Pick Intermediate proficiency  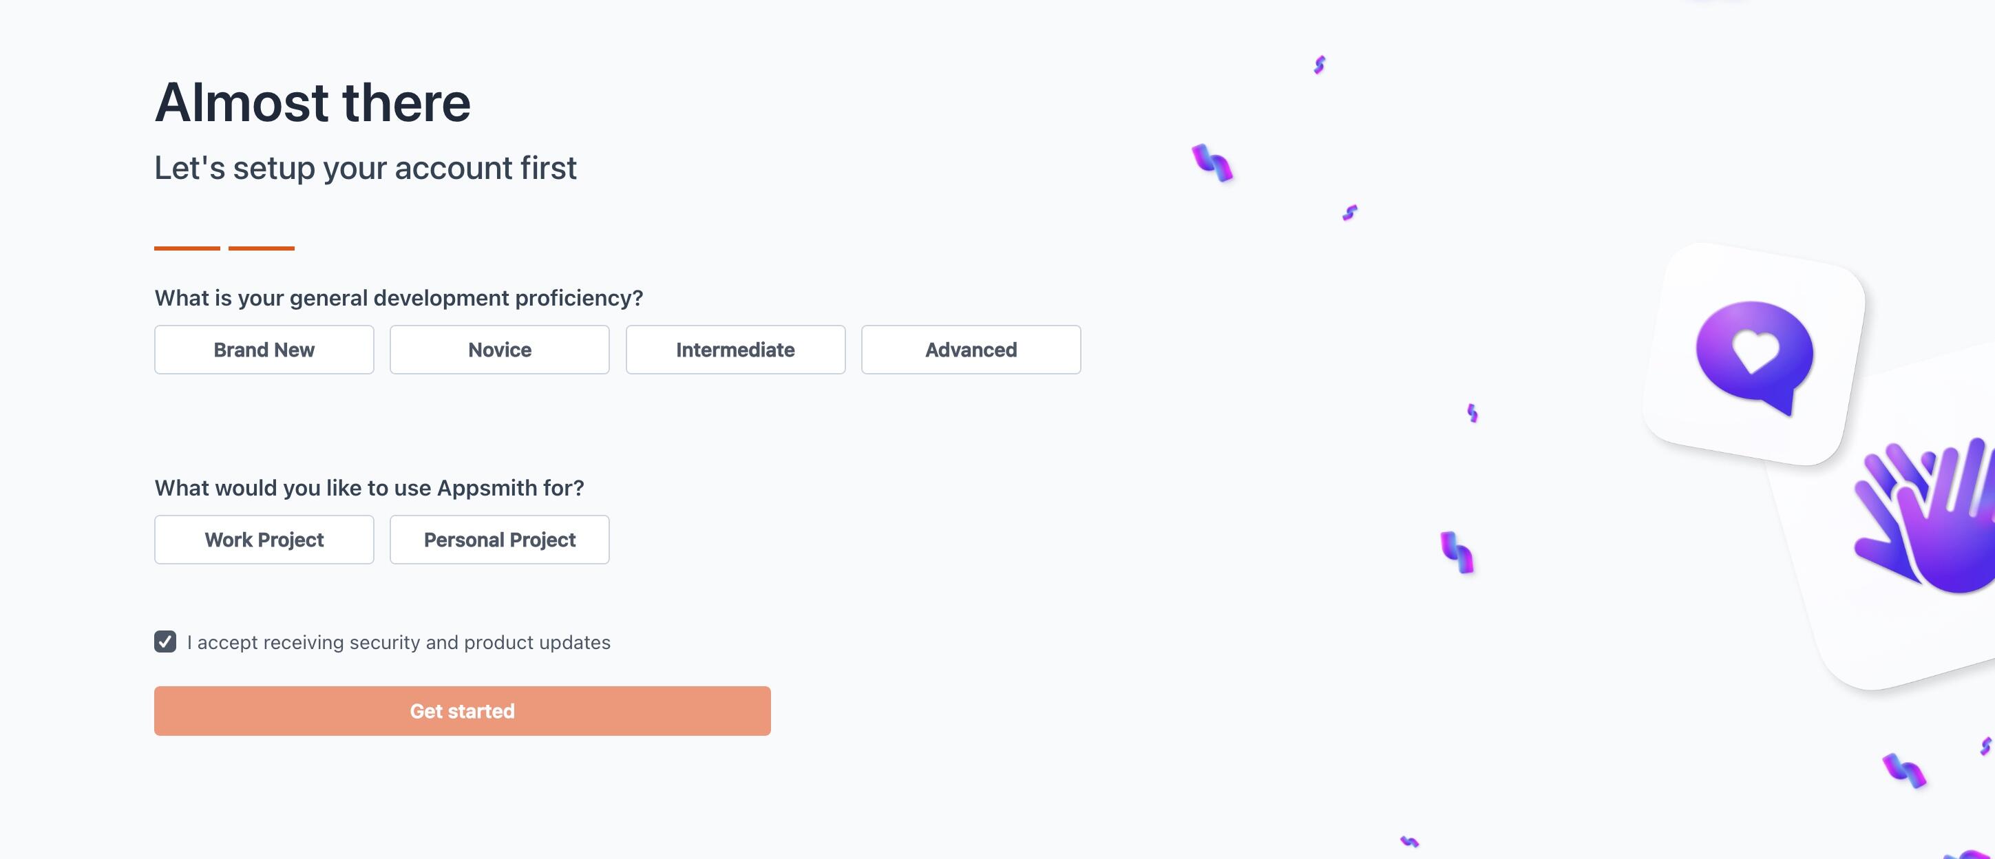point(735,350)
